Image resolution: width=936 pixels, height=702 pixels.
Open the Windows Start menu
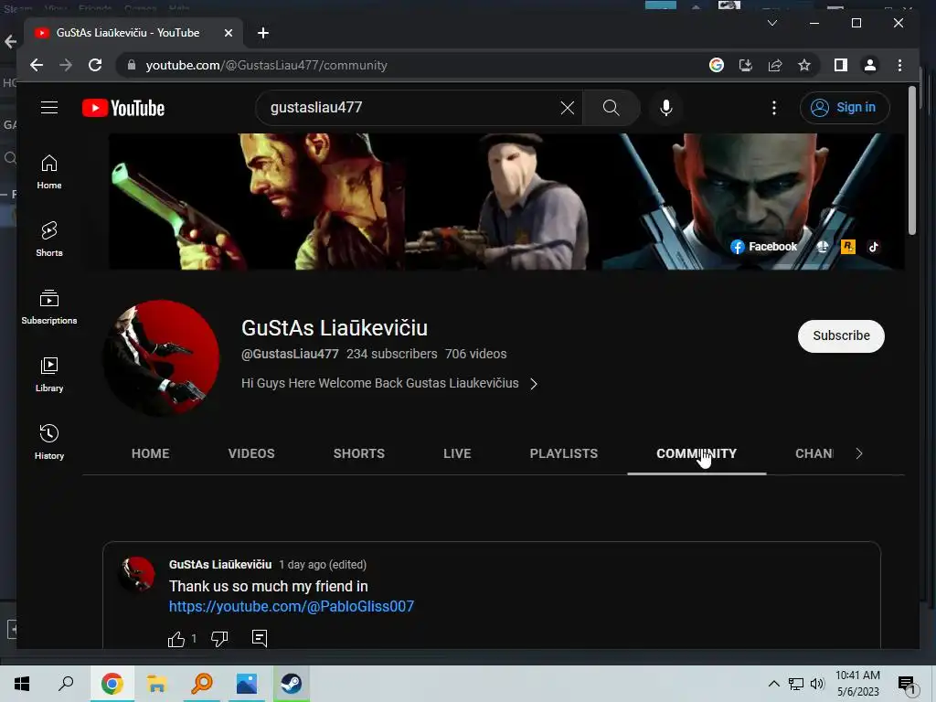pyautogui.click(x=22, y=684)
